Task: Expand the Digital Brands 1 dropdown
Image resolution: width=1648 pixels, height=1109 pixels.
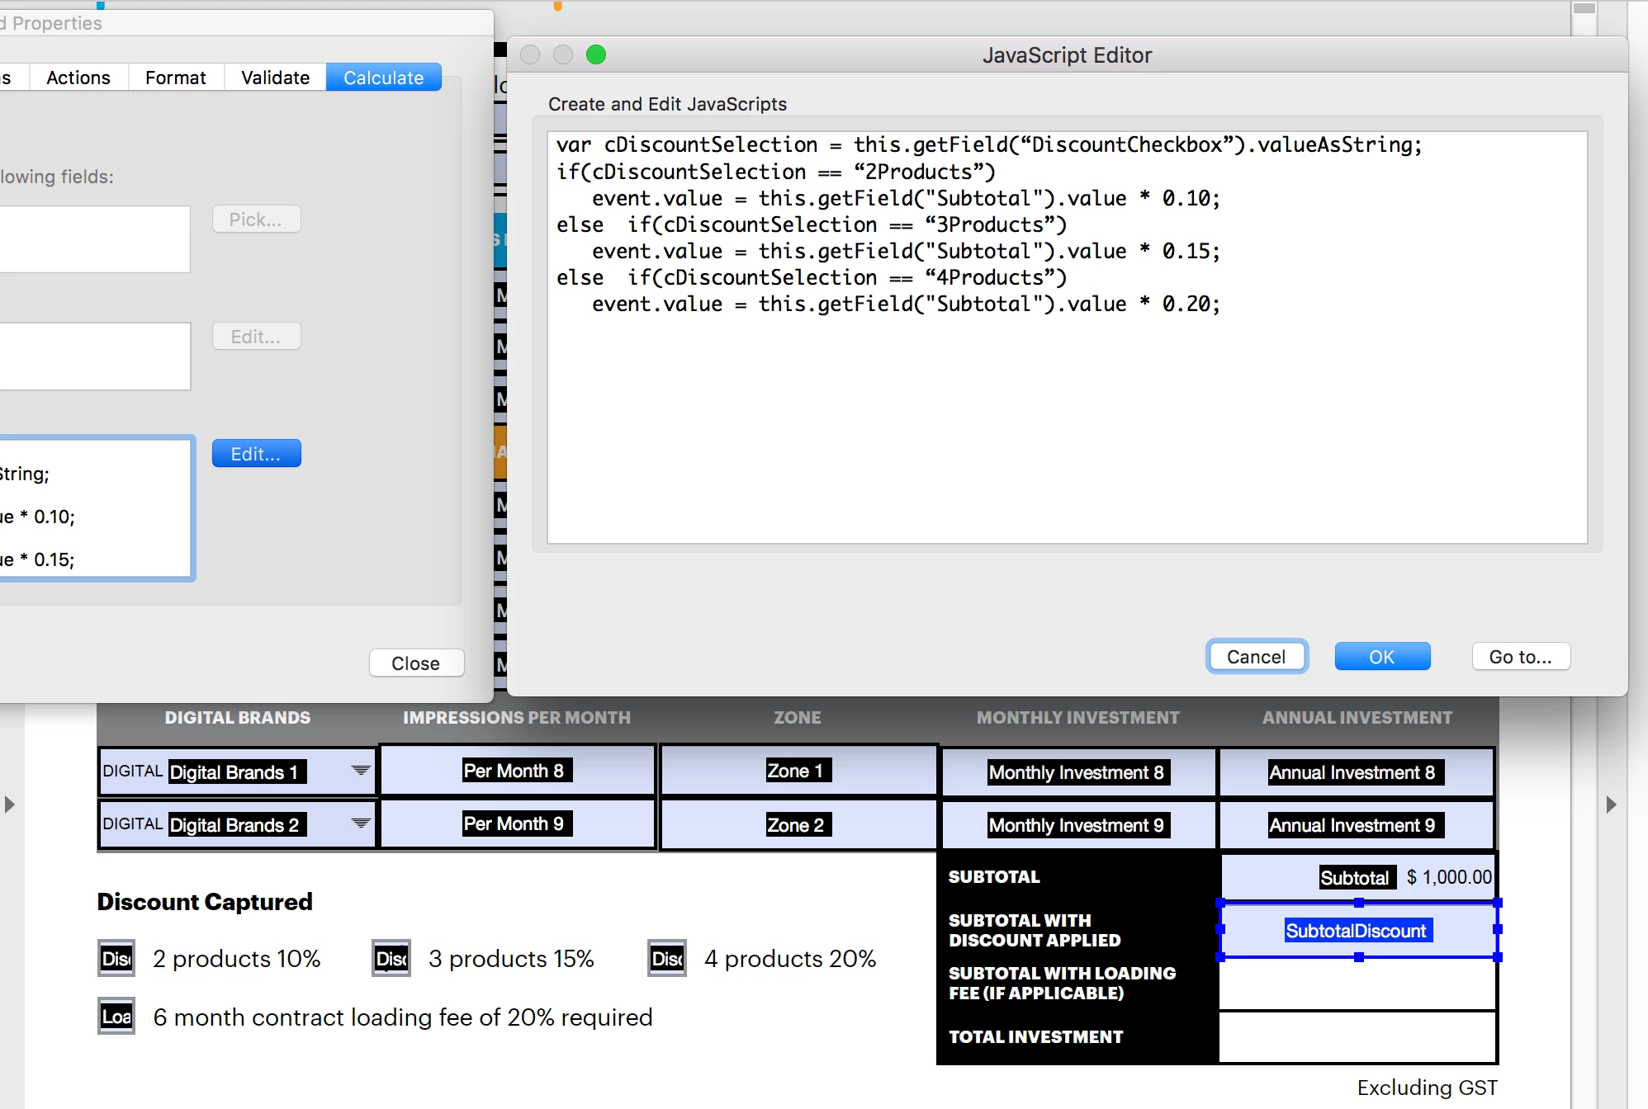Action: [x=361, y=771]
